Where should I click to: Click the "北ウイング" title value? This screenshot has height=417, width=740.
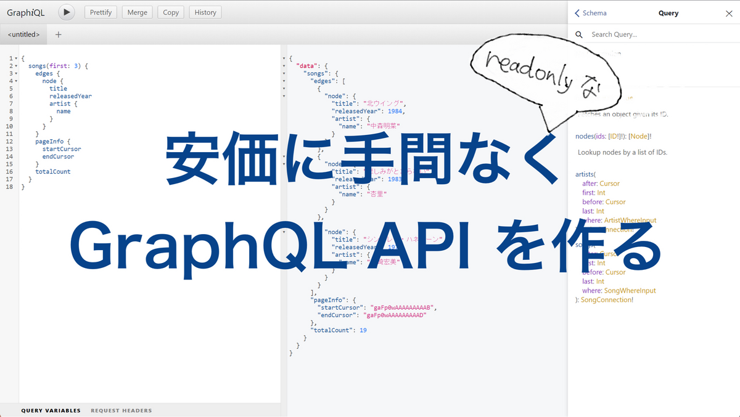(384, 103)
